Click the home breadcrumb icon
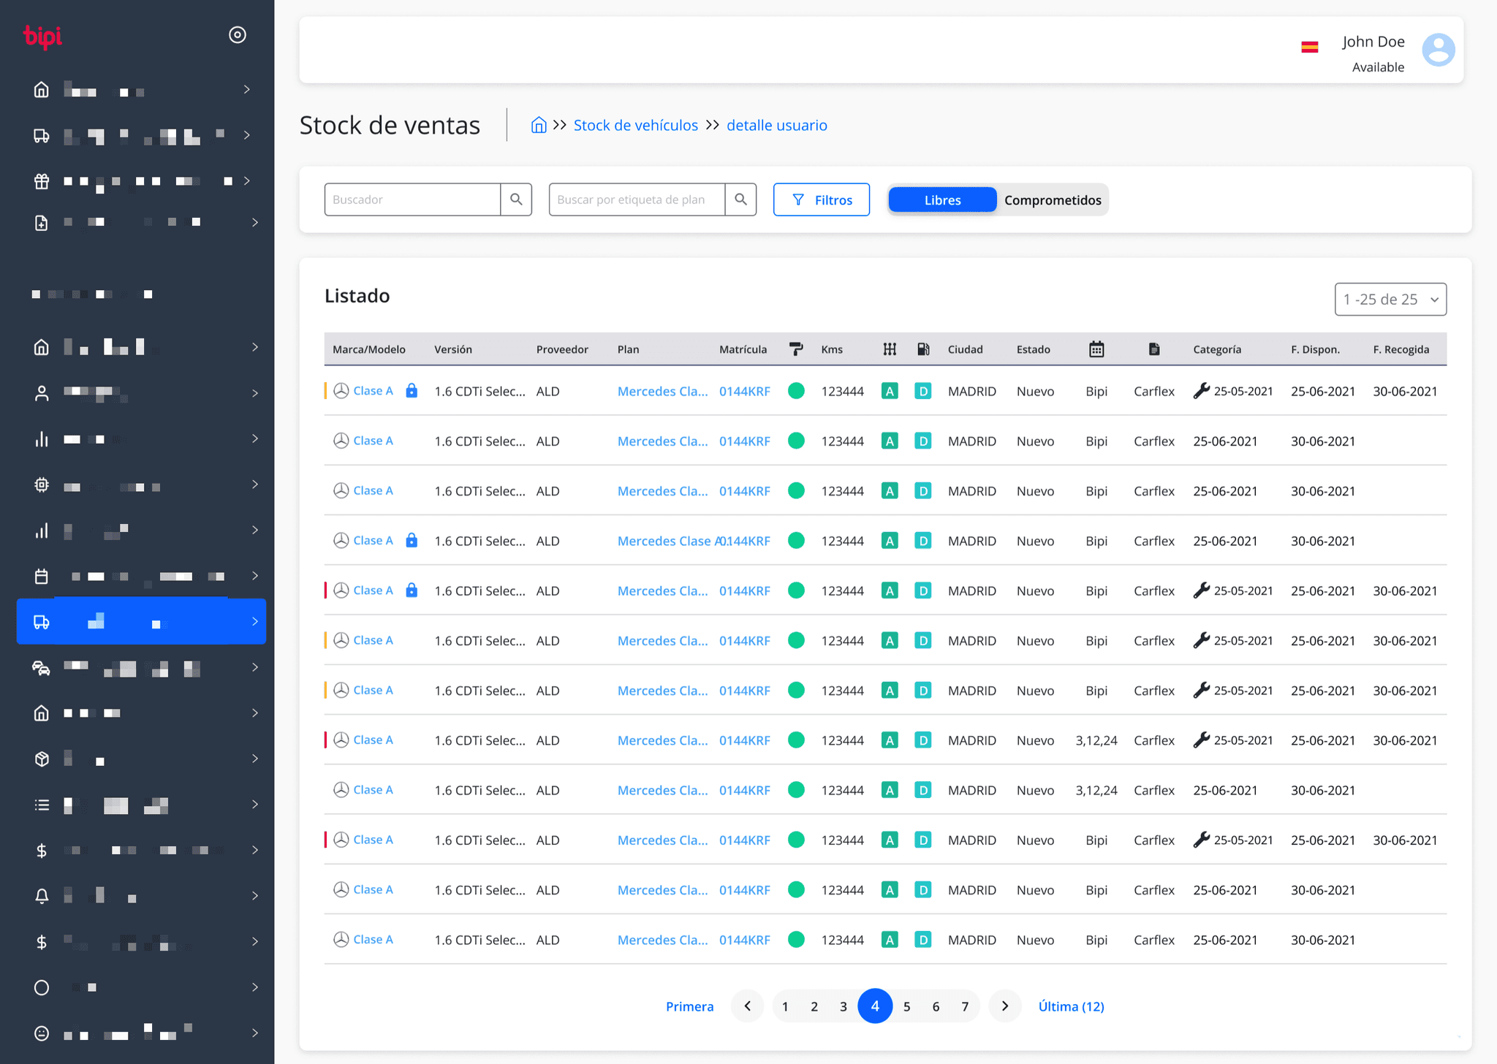 click(x=539, y=125)
